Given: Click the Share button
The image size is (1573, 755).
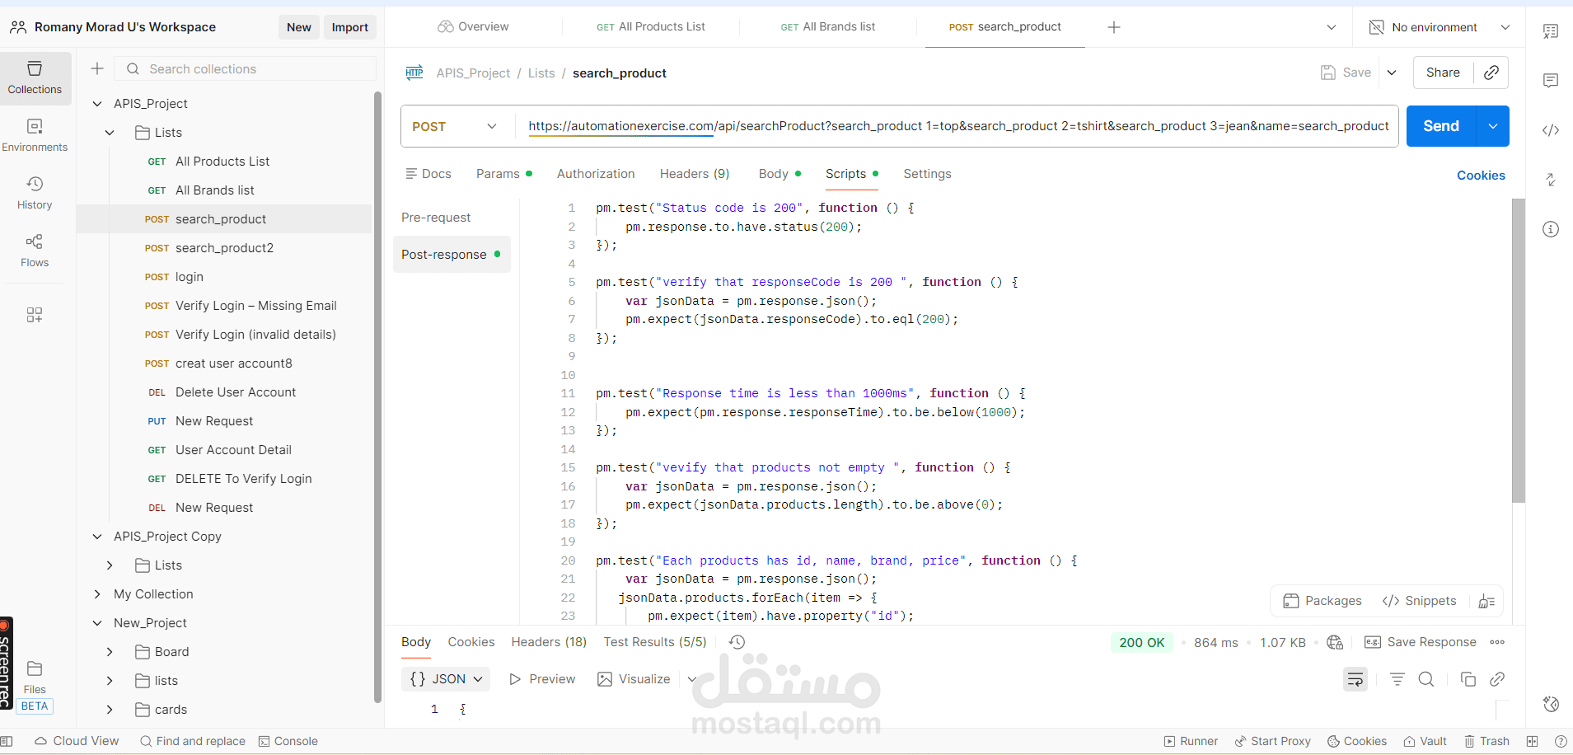Looking at the screenshot, I should (1443, 73).
